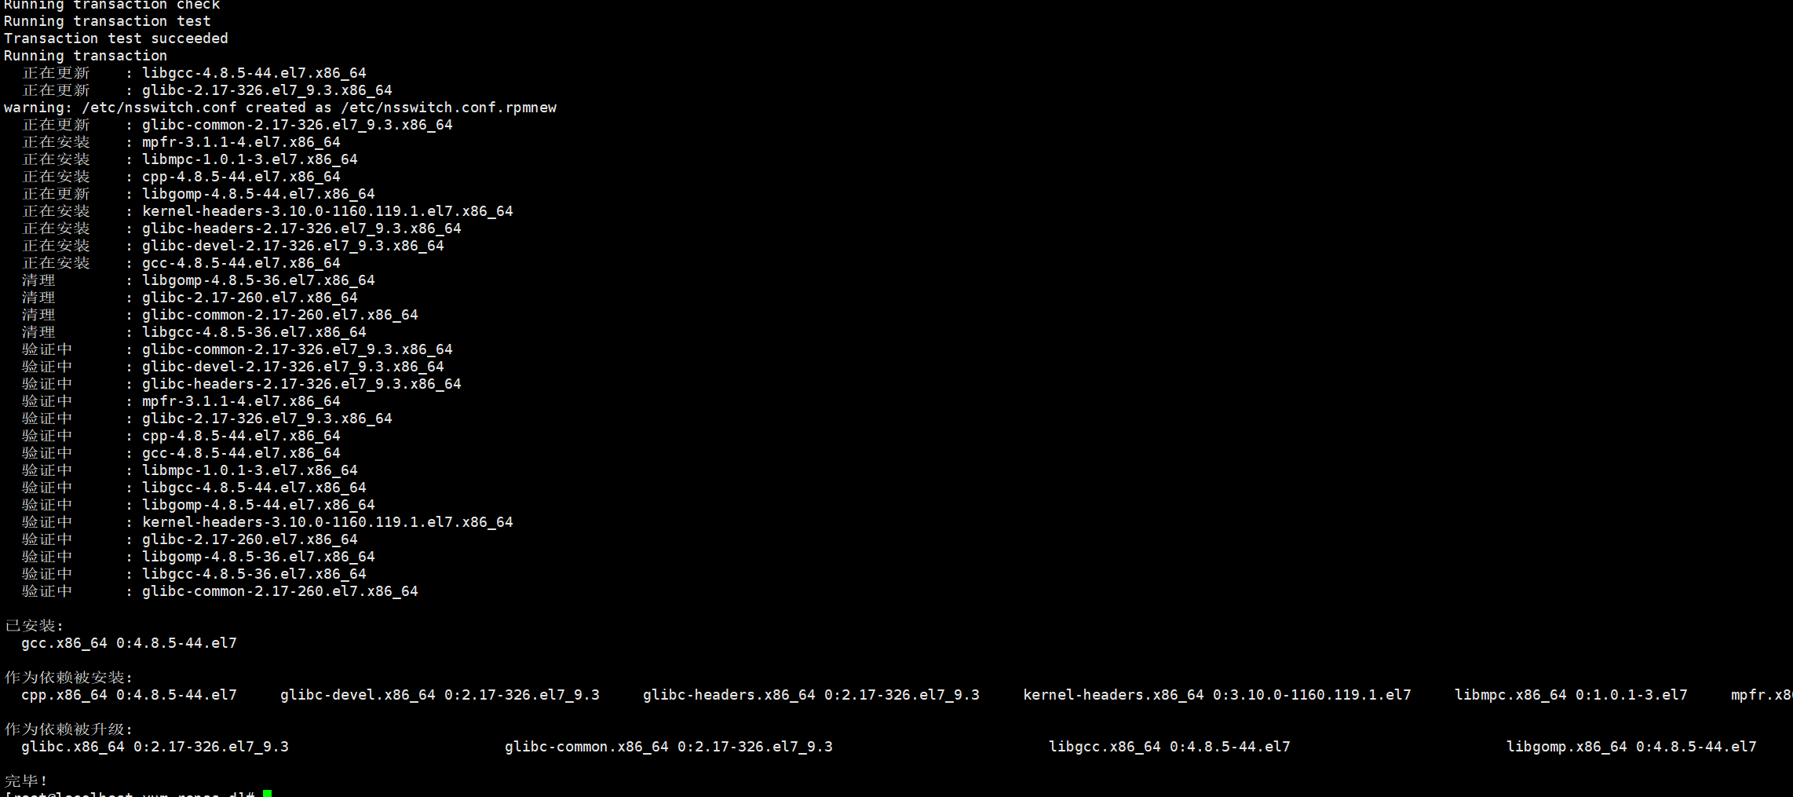Click 清理 glibc-common-2.17-260 row
Viewport: 1793px width, 797px height.
tap(220, 315)
